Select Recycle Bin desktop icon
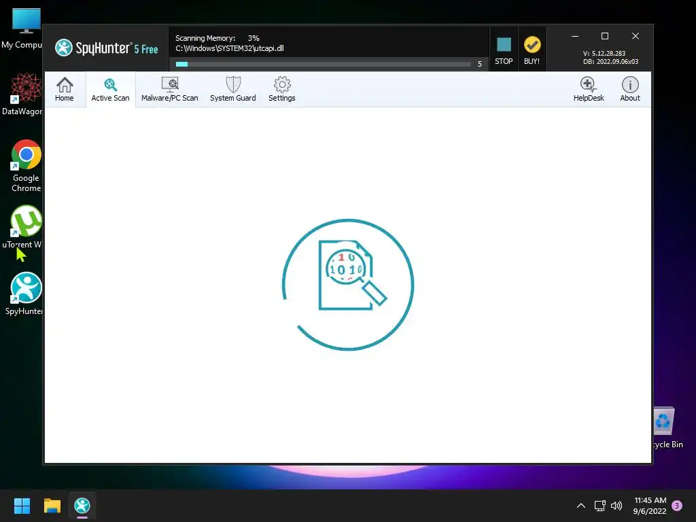 pos(667,428)
